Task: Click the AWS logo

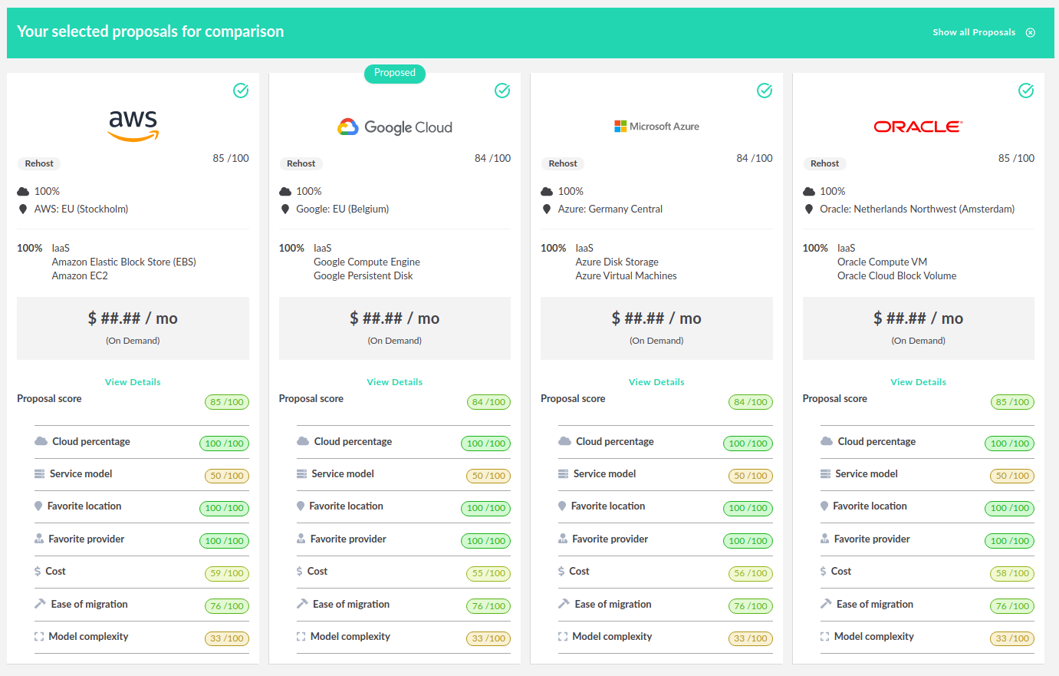Action: tap(133, 126)
